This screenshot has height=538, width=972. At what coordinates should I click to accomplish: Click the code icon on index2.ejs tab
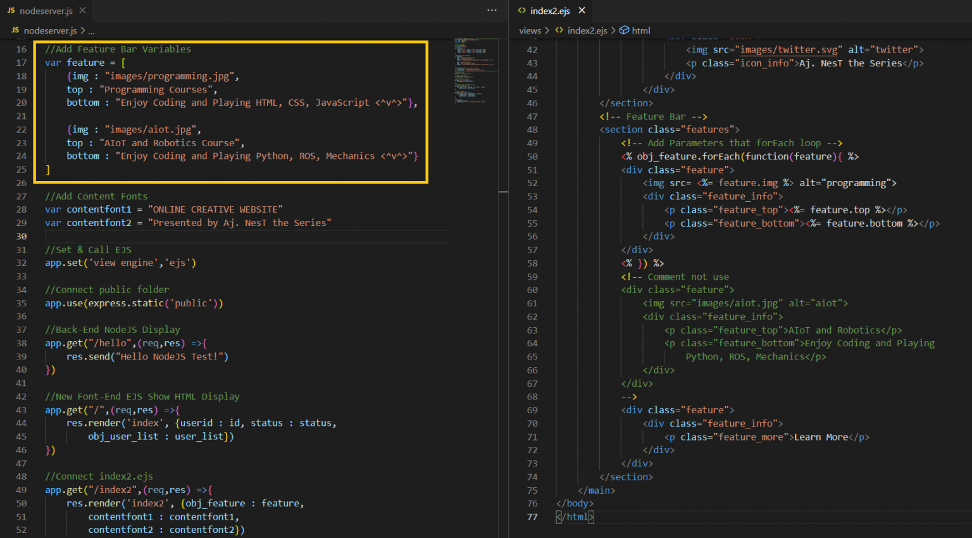click(521, 11)
